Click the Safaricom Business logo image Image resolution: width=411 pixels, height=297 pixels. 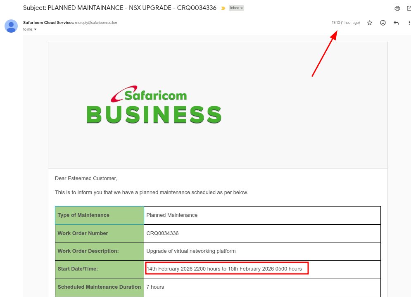tap(154, 105)
